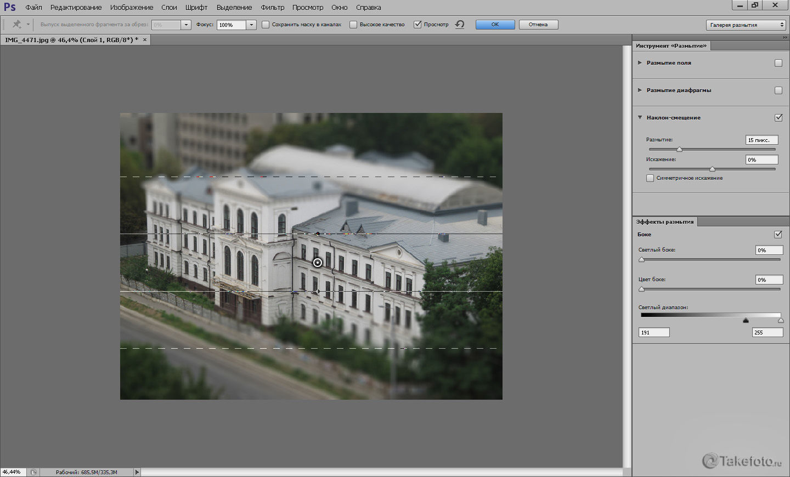Click the reset arrow next to Просмотр
Viewport: 790px width, 477px height.
460,25
